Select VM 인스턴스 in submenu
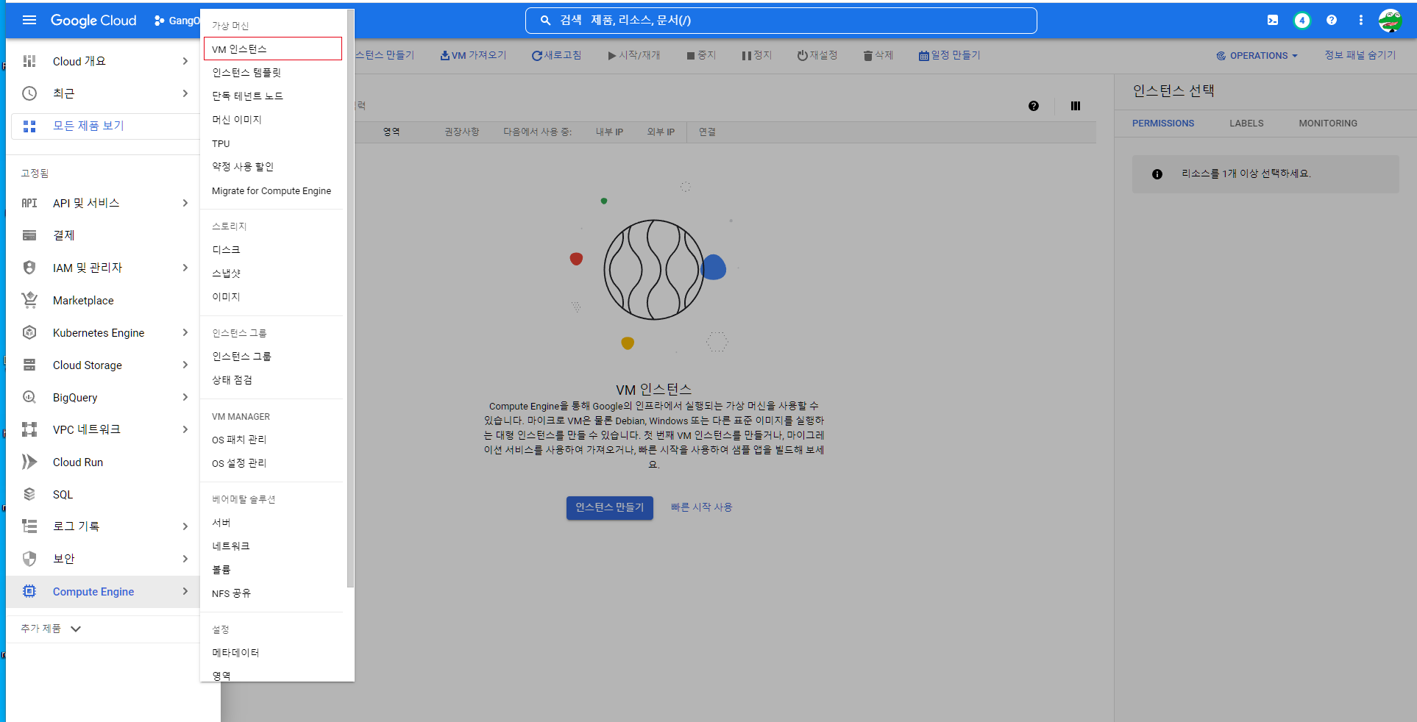 [273, 49]
